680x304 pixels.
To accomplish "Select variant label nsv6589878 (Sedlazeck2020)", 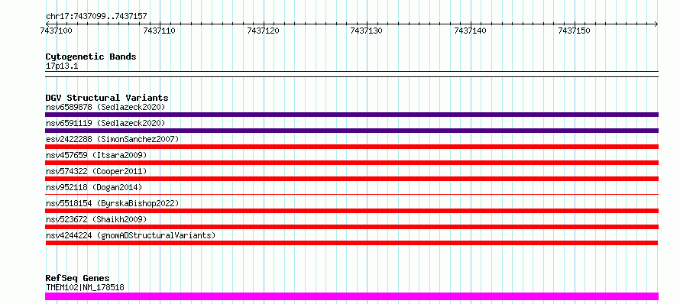I will coord(105,107).
